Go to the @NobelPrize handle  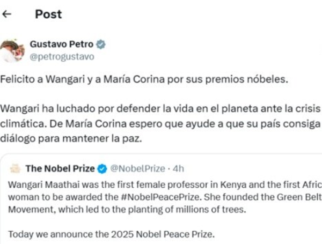coord(137,169)
